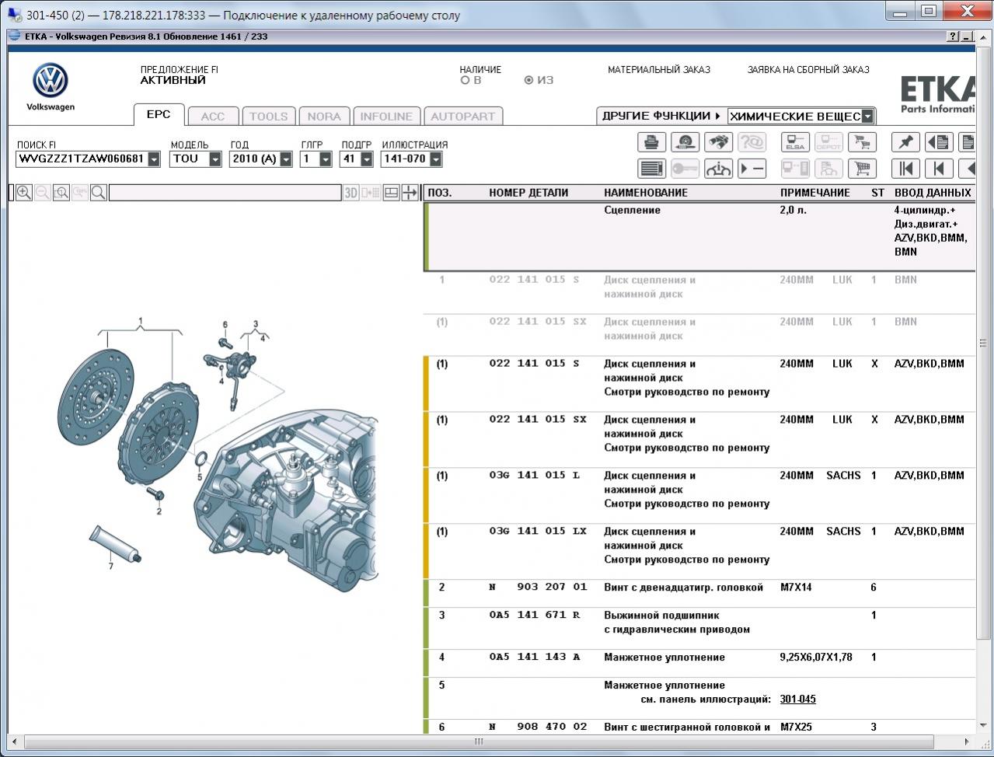Click the ПРИМЕЧАНИЕ column header
The width and height of the screenshot is (994, 757).
click(815, 193)
